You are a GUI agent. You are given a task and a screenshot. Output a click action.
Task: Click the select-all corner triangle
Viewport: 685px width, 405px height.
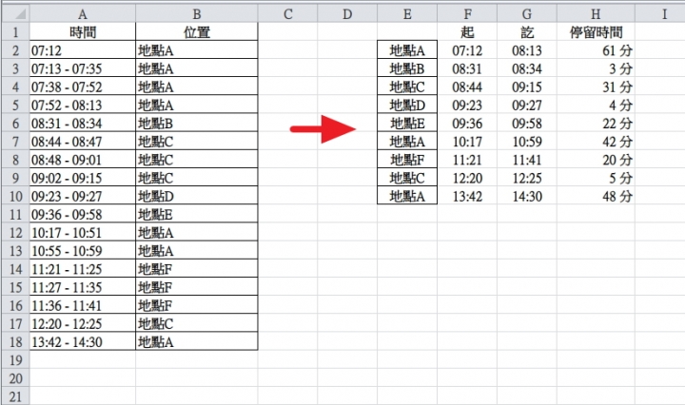pyautogui.click(x=16, y=13)
